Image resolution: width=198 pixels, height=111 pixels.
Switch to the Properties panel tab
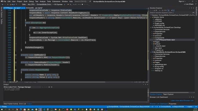[x=172, y=104]
